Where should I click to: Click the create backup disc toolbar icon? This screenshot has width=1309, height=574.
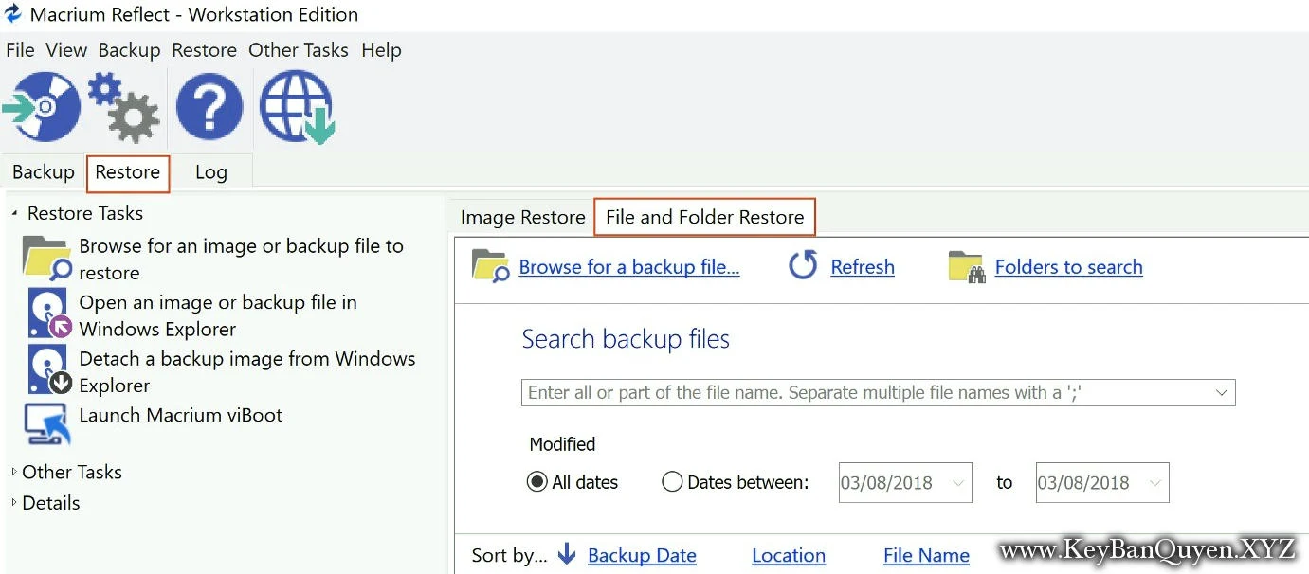41,107
